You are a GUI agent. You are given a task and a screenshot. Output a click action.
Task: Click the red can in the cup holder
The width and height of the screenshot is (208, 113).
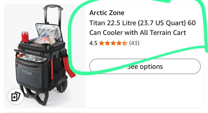[25, 37]
